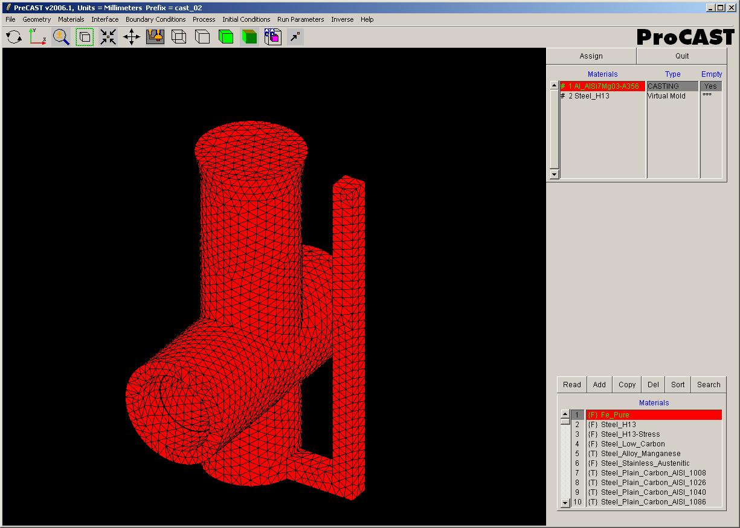Open the Process menu

point(204,19)
